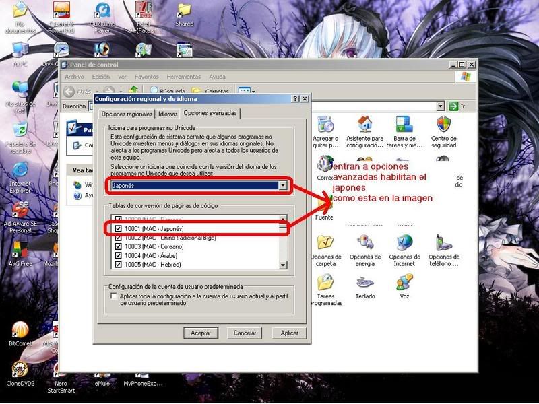539x404 pixels.
Task: Switch to the Opciones regionales tab
Action: [x=127, y=114]
